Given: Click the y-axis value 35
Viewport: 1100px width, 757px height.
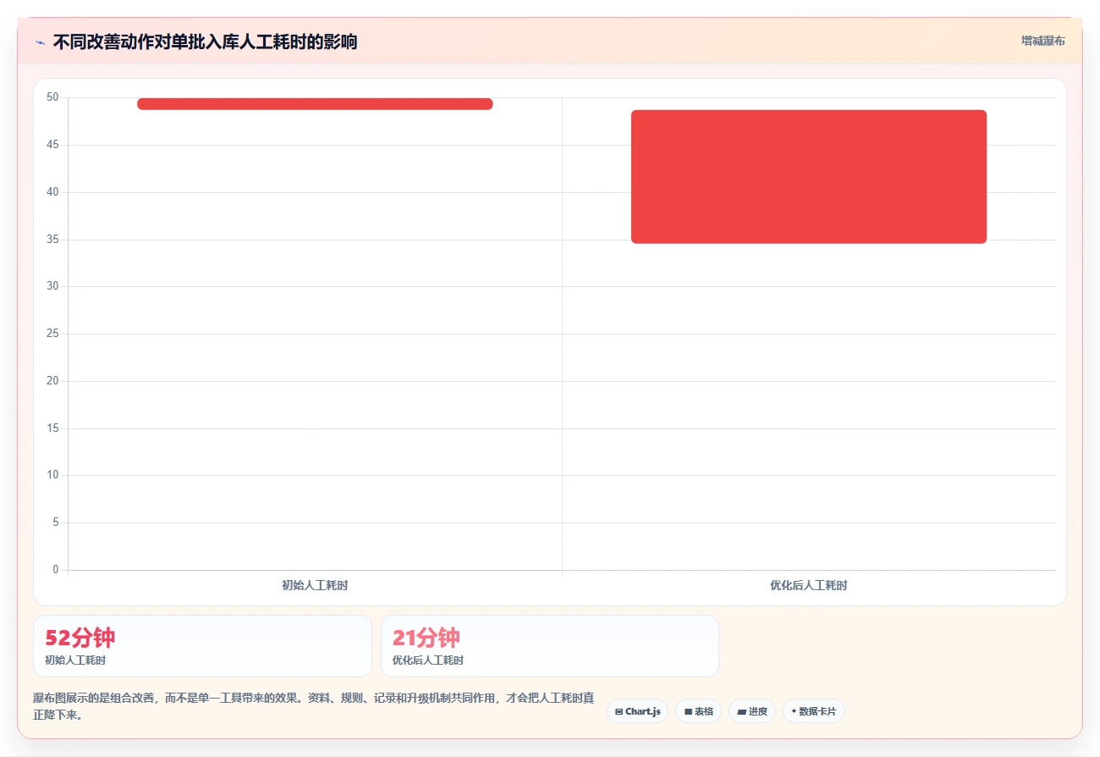Looking at the screenshot, I should [52, 239].
